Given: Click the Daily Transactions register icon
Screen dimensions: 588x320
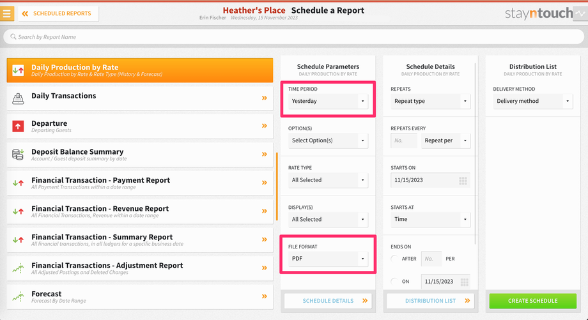Looking at the screenshot, I should coord(18,98).
